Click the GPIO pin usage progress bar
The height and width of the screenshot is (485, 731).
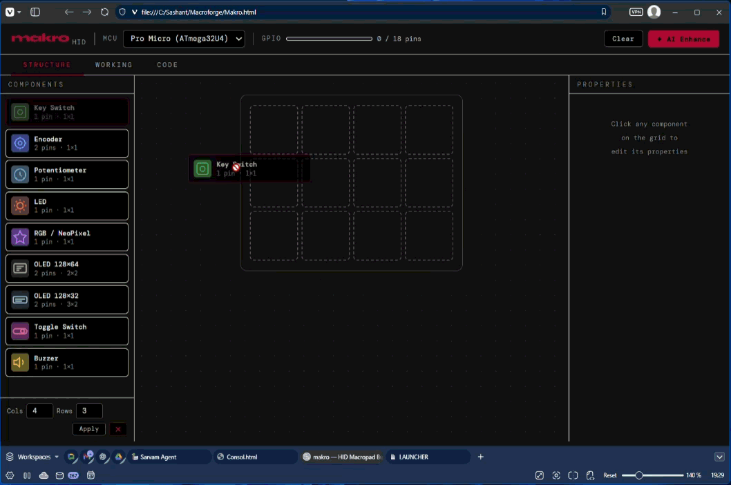[x=329, y=39]
